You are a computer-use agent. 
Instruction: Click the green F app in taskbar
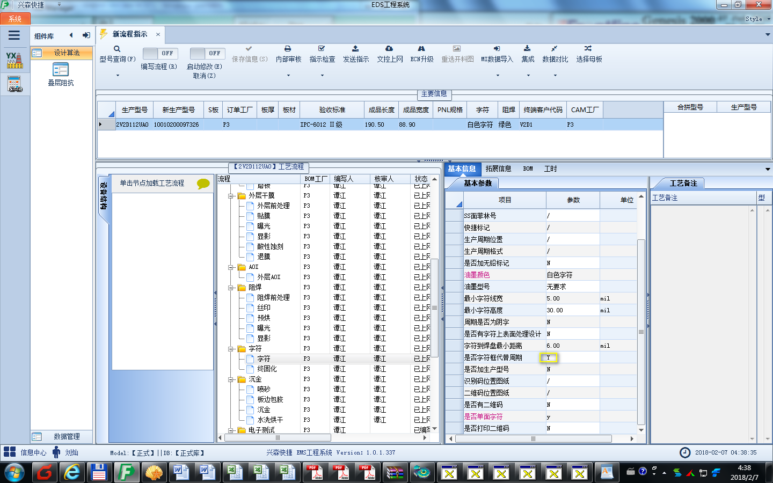(126, 472)
